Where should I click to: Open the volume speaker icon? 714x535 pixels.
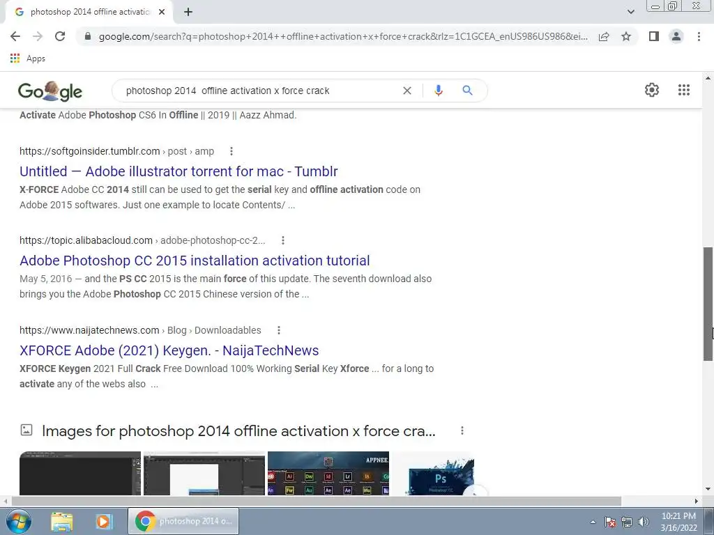point(644,522)
